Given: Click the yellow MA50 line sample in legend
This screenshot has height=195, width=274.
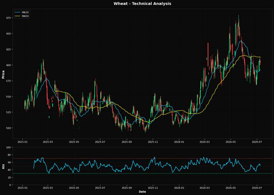Looking at the screenshot, I should (x=17, y=16).
